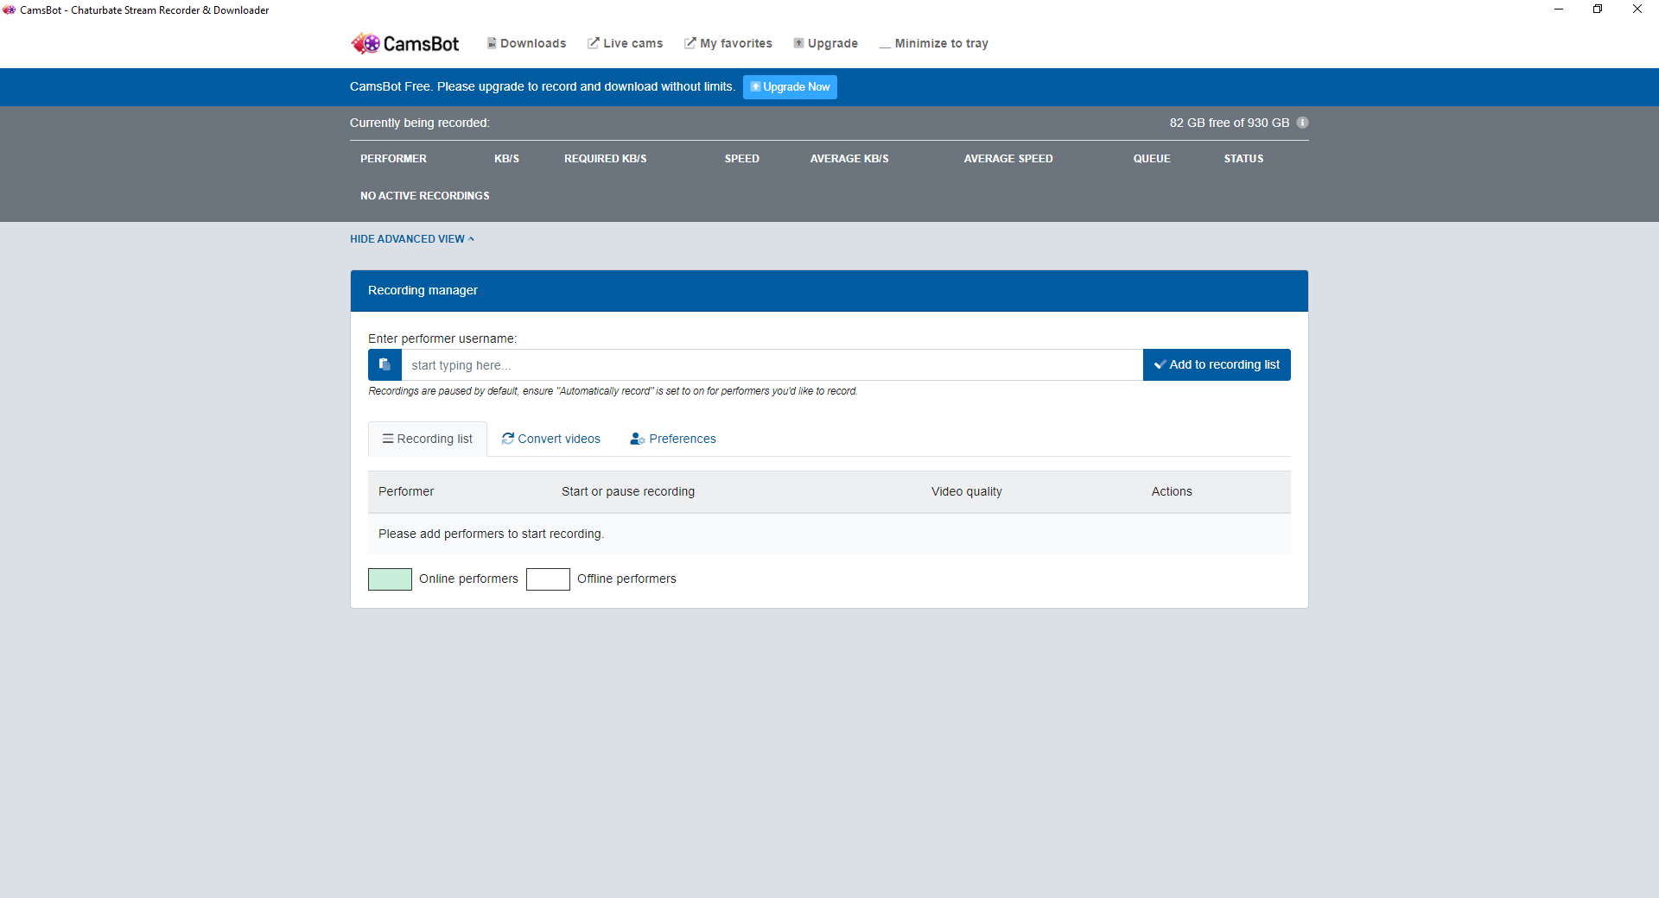Click the window title bar app icon

pos(9,9)
